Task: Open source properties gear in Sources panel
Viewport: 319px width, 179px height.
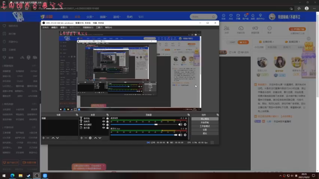Action: click(x=91, y=138)
